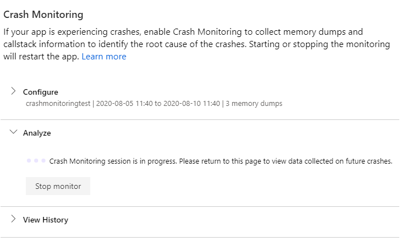The image size is (415, 241).
Task: Click the leftmost dot of the loading indicator
Action: 29,161
